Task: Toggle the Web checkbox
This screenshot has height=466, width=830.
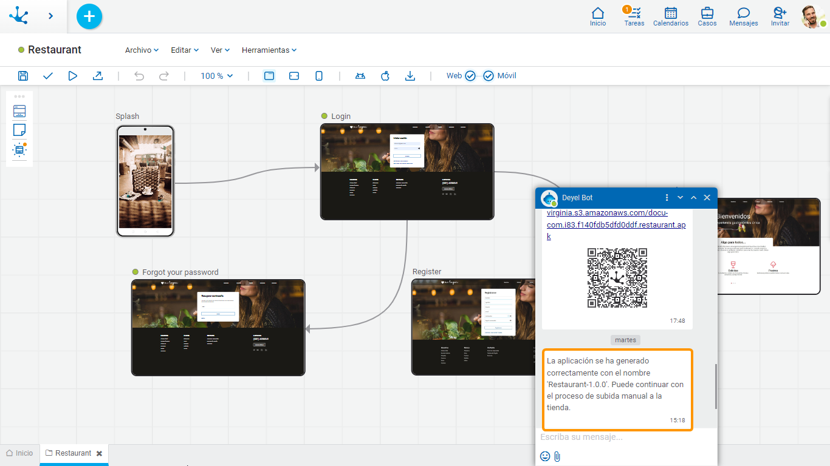Action: click(x=470, y=76)
